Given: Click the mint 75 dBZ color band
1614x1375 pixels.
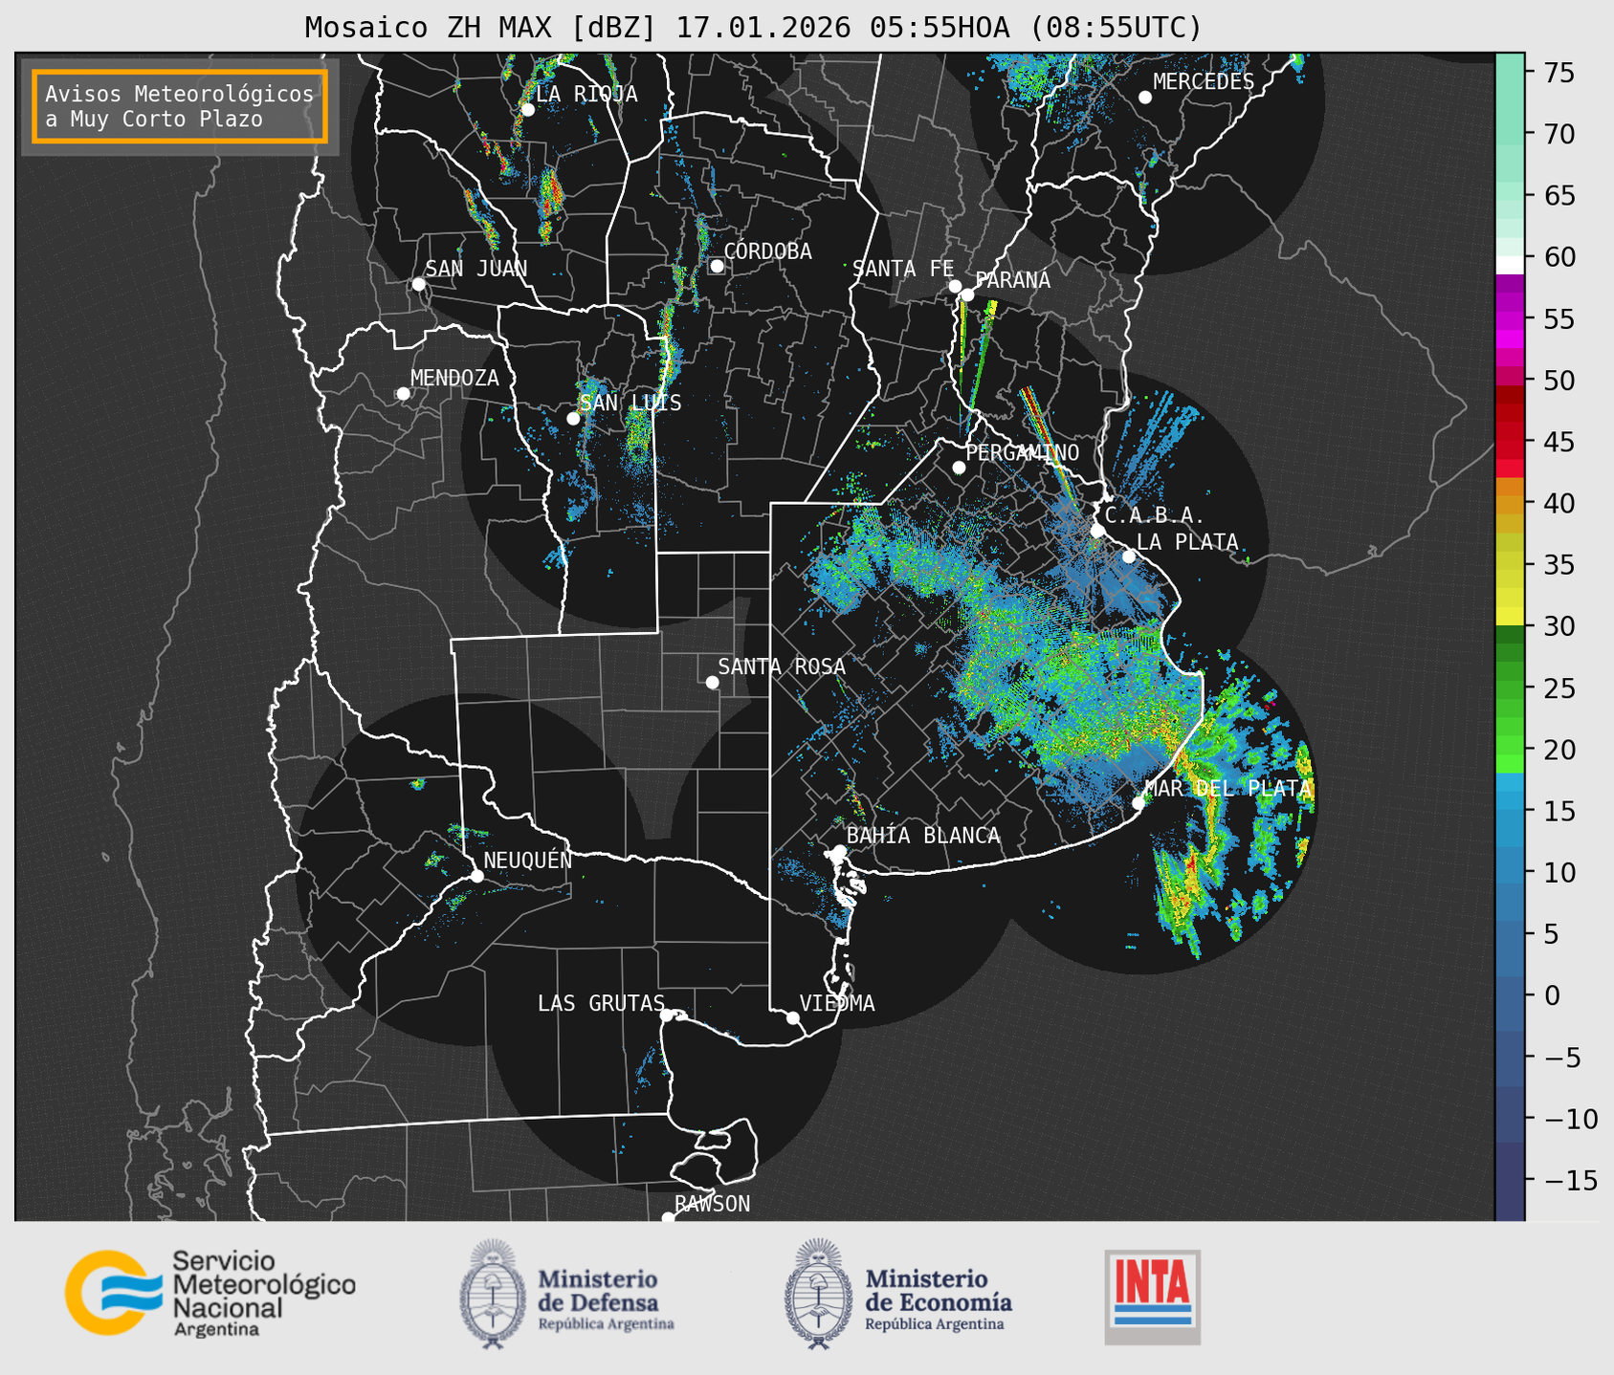Looking at the screenshot, I should 1510,73.
